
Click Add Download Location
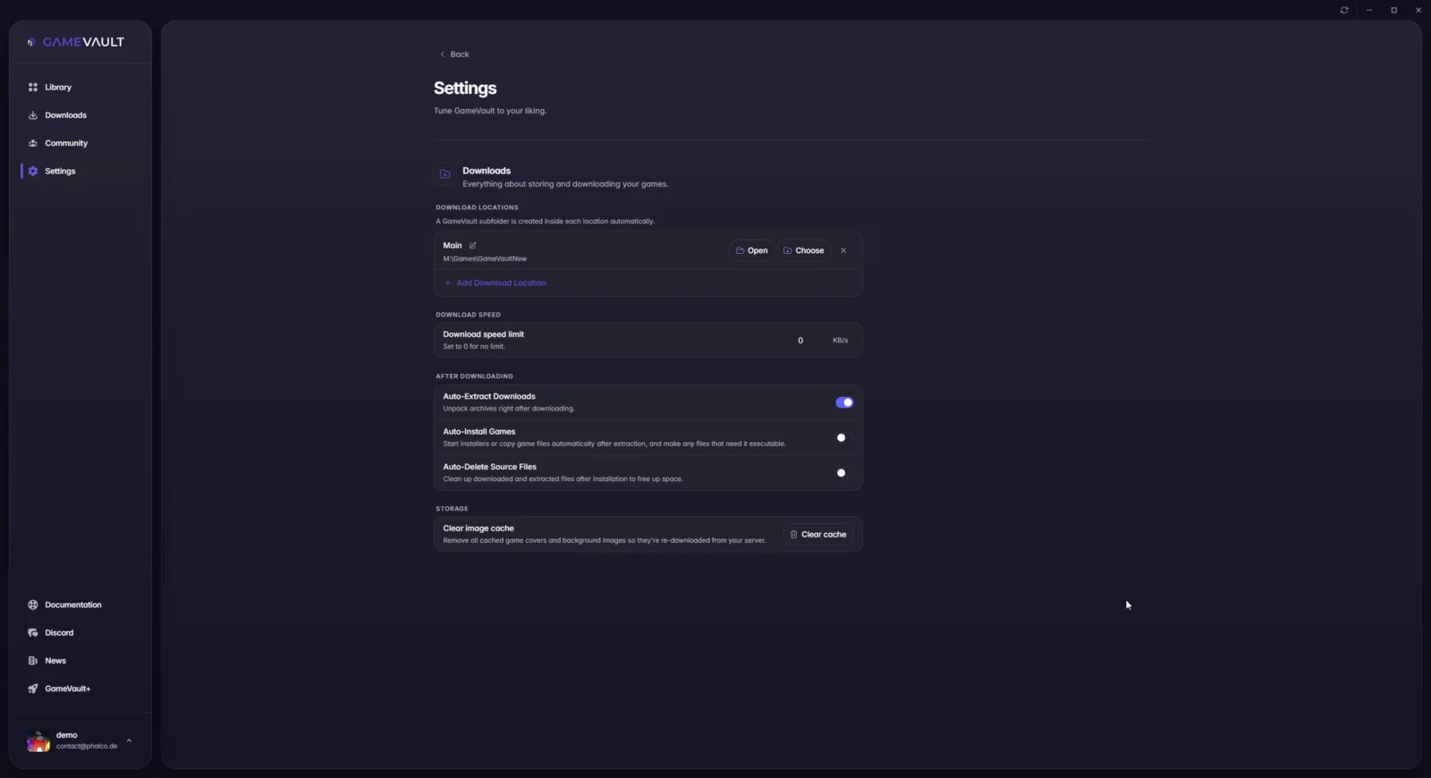(x=495, y=283)
